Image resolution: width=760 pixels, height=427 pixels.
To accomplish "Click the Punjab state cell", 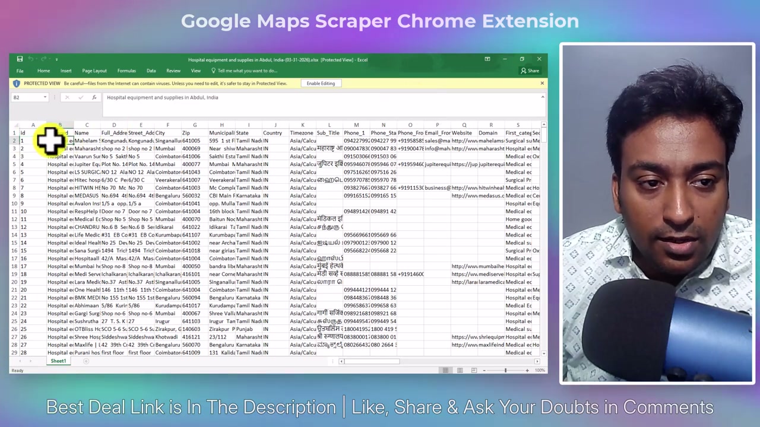I will coord(248,329).
